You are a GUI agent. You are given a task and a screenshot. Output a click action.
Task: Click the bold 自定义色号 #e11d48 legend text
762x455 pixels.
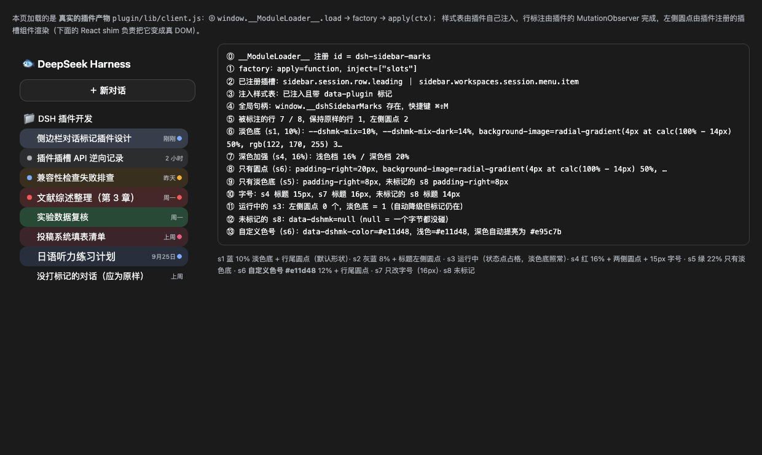[x=281, y=271]
